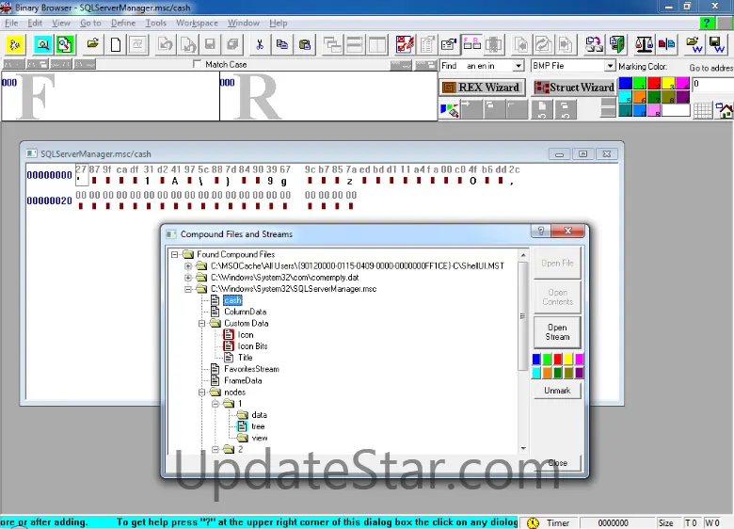
Task: Click the dialog's question mark help button
Action: [541, 231]
